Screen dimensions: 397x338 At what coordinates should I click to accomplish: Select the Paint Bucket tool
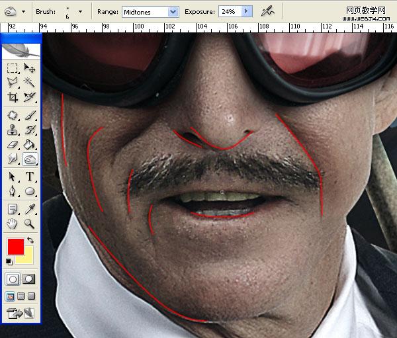click(30, 144)
